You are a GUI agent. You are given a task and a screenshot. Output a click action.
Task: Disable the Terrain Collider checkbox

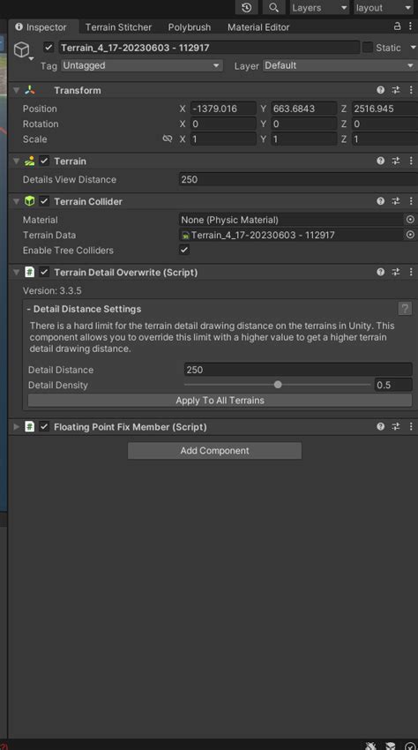pos(44,201)
